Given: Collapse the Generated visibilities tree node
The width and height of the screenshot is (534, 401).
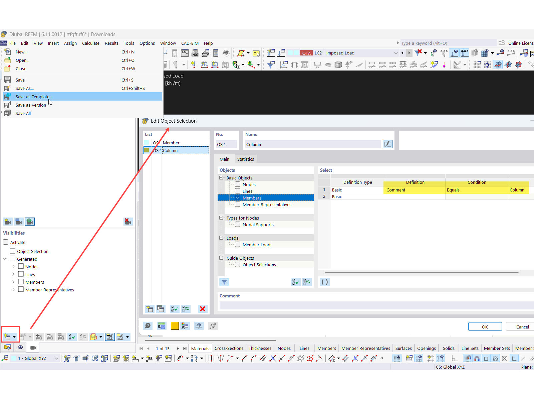Looking at the screenshot, I should tap(5, 259).
